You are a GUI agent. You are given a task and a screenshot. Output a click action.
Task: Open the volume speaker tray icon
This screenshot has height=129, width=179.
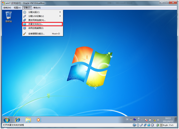pyautogui.click(x=158, y=120)
